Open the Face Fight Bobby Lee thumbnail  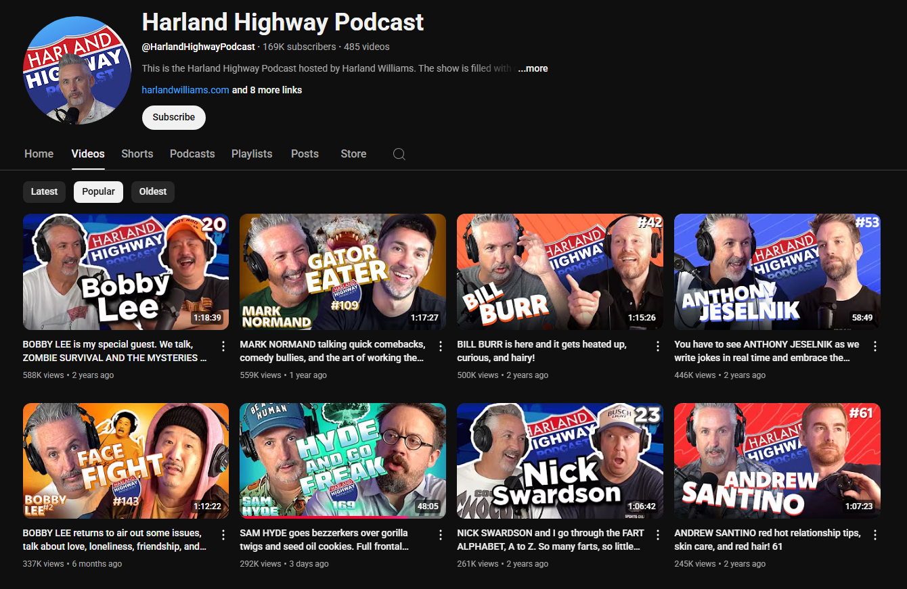click(126, 461)
